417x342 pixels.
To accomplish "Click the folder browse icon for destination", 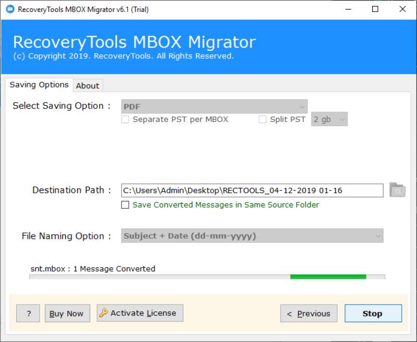I will pos(397,190).
